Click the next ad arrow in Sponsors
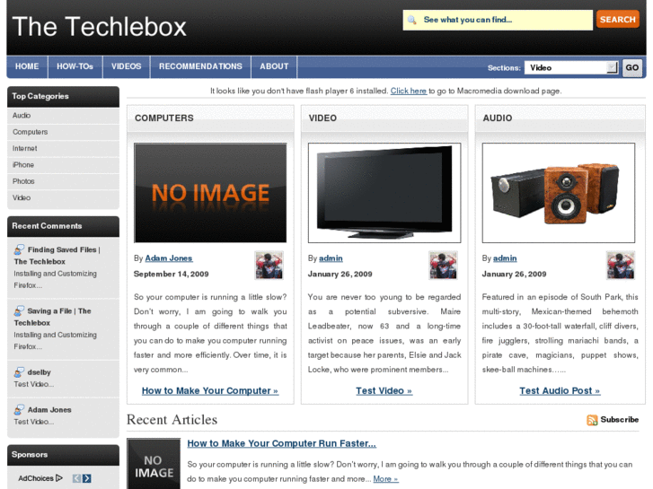The image size is (653, 489). pos(86,478)
